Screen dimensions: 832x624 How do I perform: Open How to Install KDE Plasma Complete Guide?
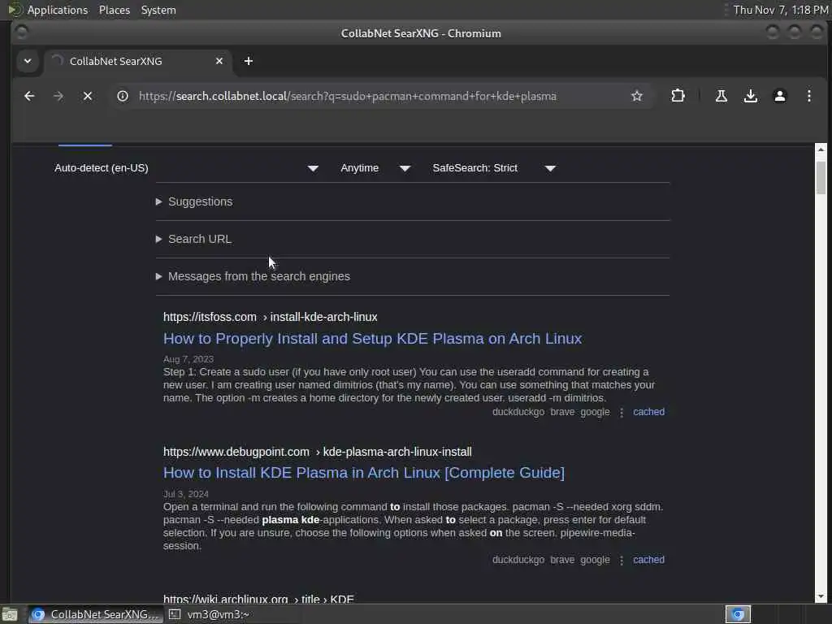click(x=364, y=473)
